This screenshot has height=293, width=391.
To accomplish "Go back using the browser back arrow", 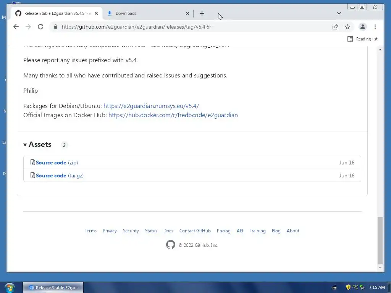I will [x=16, y=27].
